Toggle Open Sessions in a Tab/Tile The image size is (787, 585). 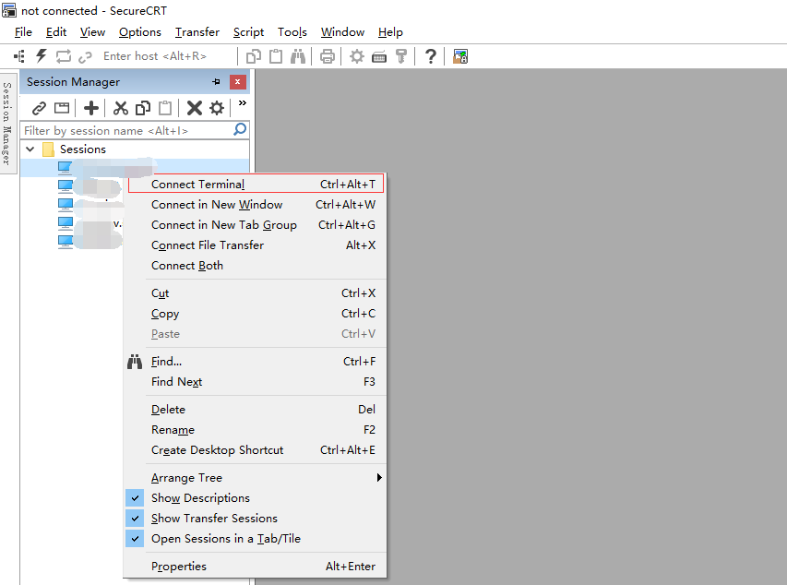[225, 539]
